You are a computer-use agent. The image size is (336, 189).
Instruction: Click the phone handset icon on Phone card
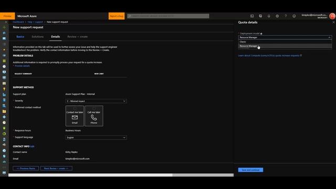(94, 118)
